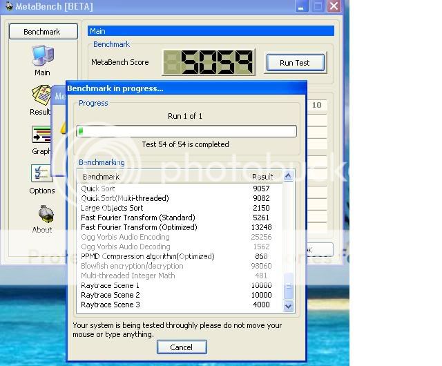The image size is (442, 366).
Task: Cancel the benchmark in progress
Action: click(181, 347)
